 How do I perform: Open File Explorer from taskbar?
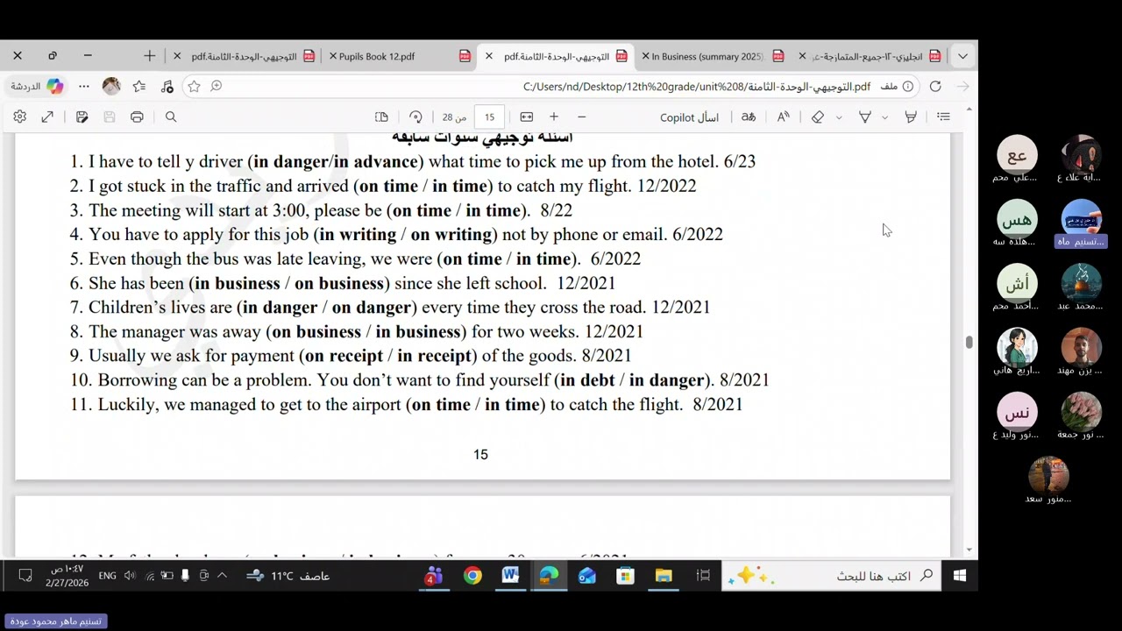[664, 576]
